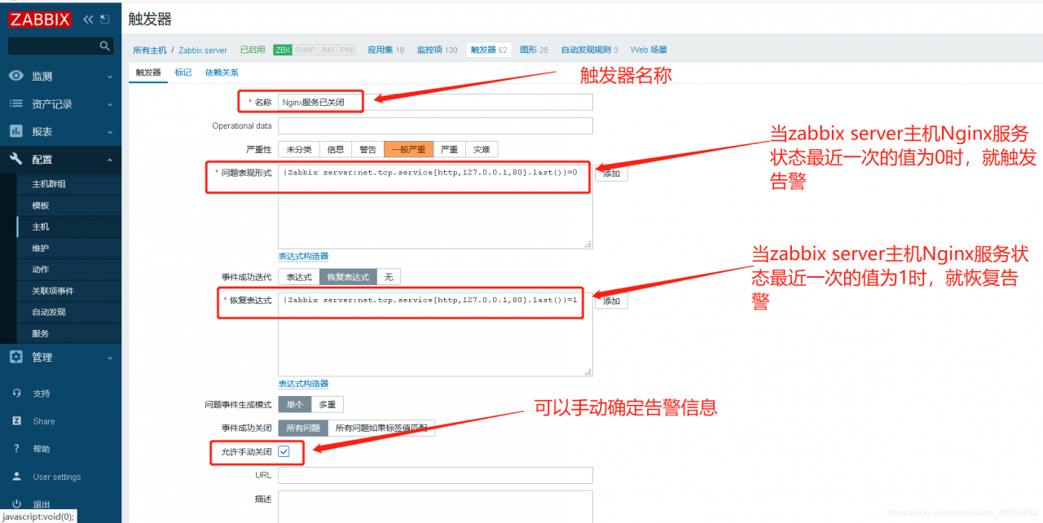The height and width of the screenshot is (523, 1043).
Task: Click the SNMP availability badge
Action: point(306,50)
